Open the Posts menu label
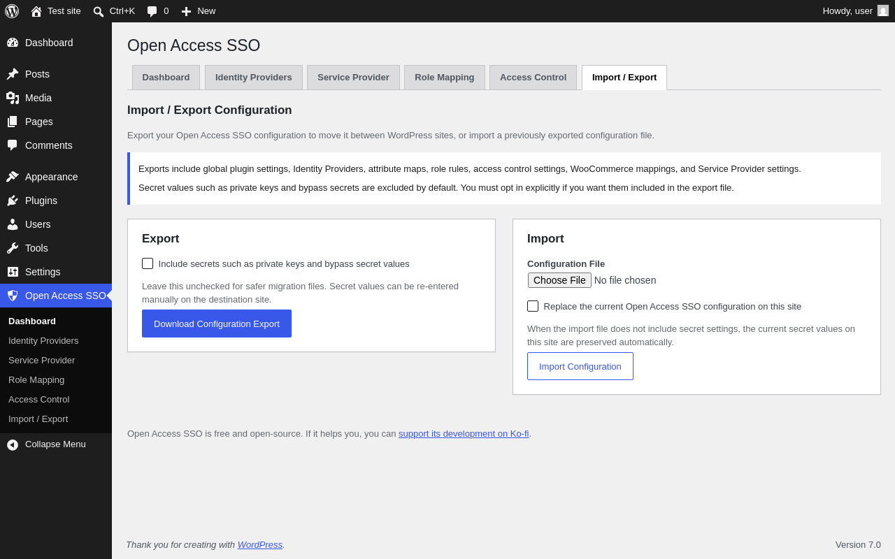Screen dimensions: 895x559 pos(37,74)
